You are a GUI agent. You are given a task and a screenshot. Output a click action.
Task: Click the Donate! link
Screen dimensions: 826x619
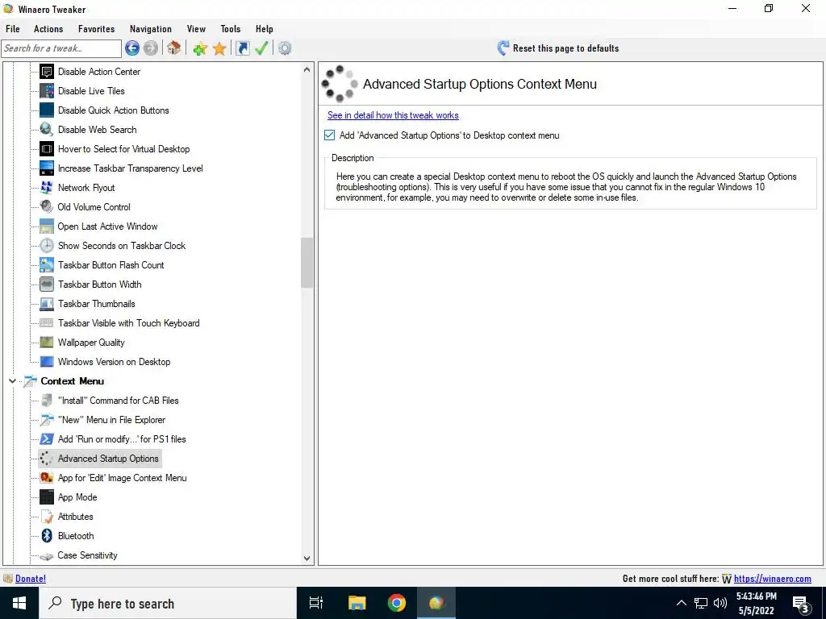click(x=31, y=579)
